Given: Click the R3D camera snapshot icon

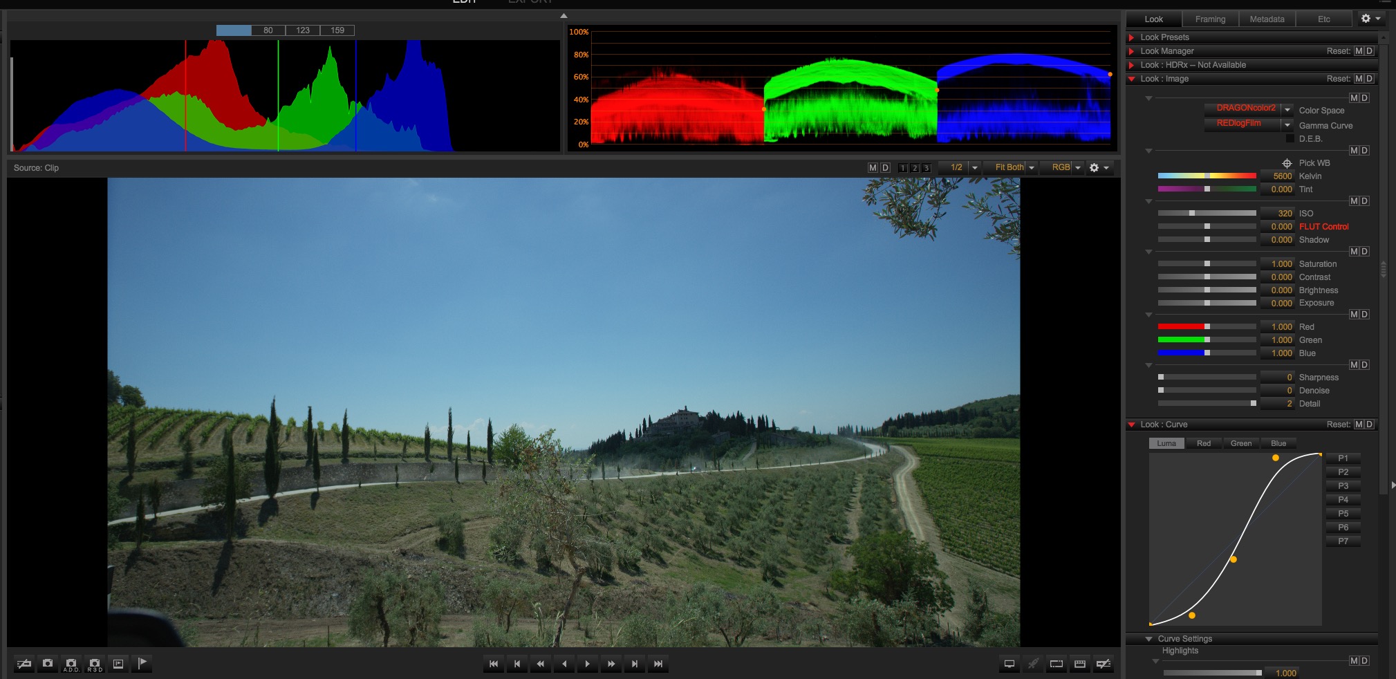Looking at the screenshot, I should pos(95,664).
